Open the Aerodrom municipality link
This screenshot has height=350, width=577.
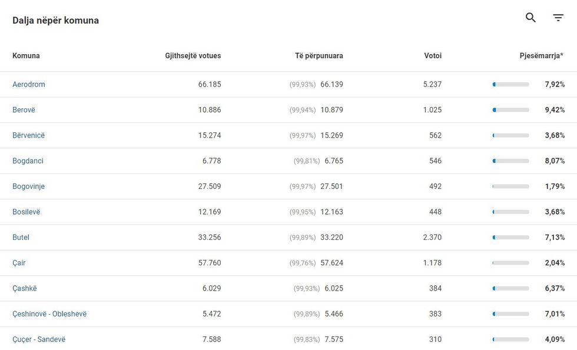[29, 85]
